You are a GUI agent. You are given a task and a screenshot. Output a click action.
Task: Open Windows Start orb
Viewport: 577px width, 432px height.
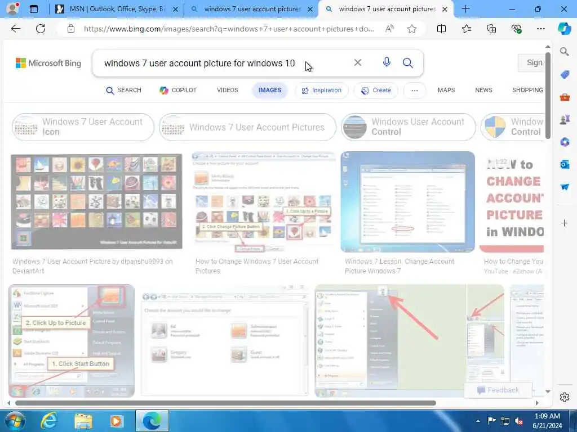pyautogui.click(x=14, y=421)
